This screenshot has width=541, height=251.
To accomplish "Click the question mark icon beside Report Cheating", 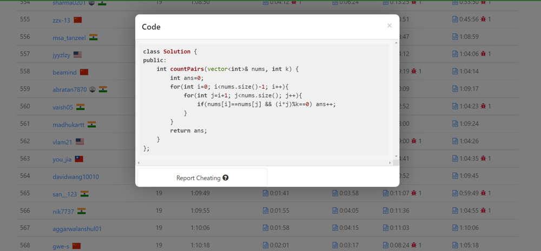I will pyautogui.click(x=226, y=178).
